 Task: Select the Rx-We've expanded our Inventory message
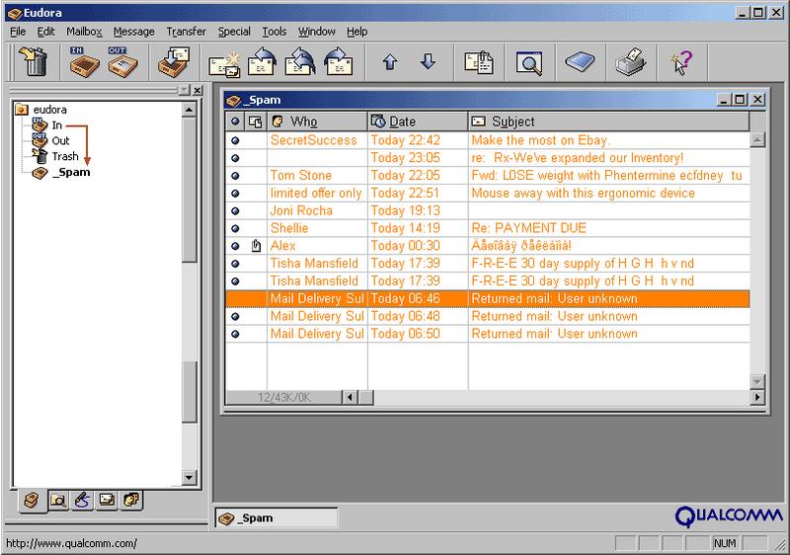pyautogui.click(x=488, y=158)
